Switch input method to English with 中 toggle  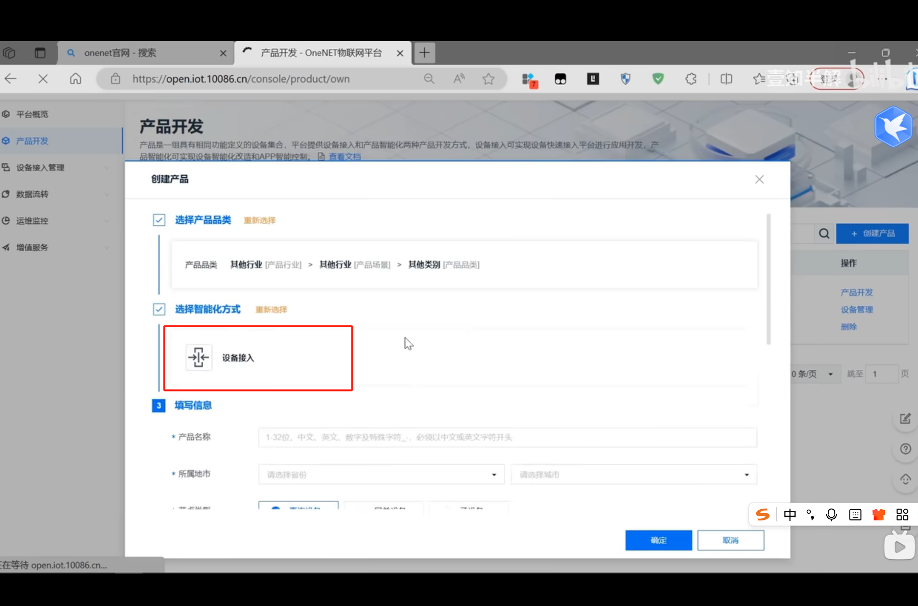789,515
